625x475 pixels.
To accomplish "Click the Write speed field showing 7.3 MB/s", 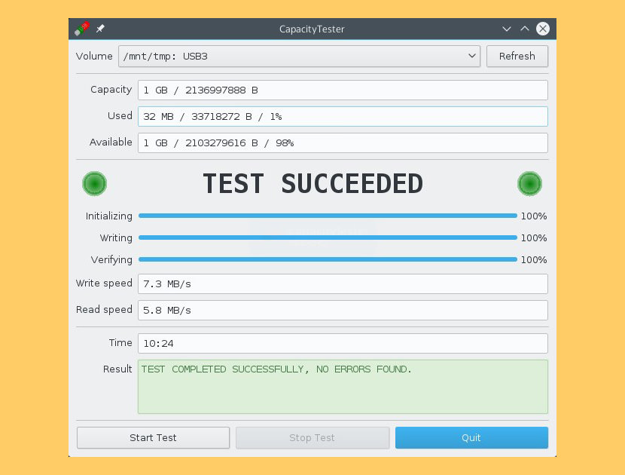I will 343,283.
